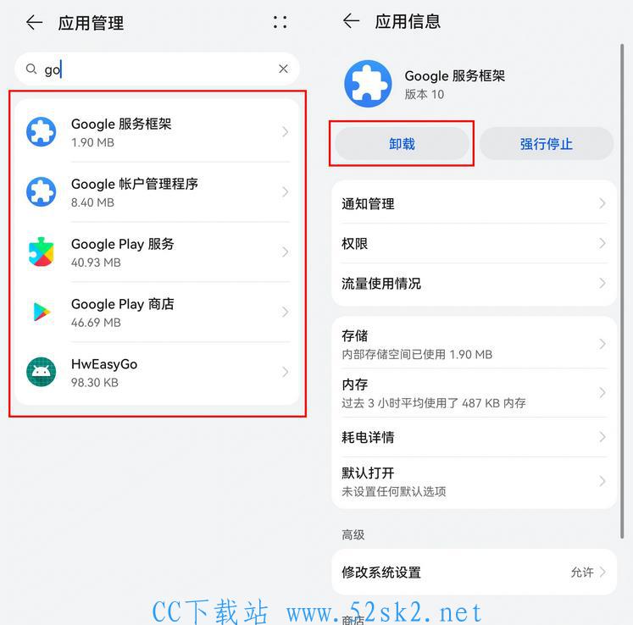633x625 pixels.
Task: Go back from the 应用管理 screen
Action: (x=34, y=23)
